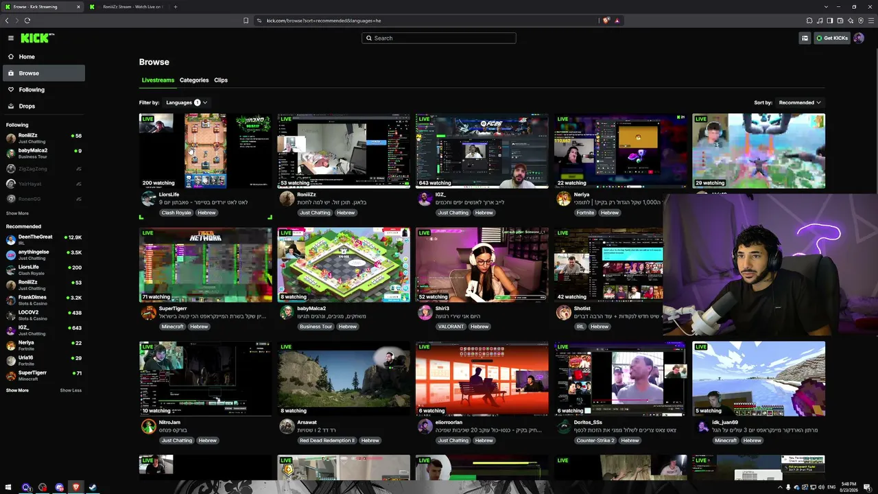Screen dimensions: 878x494
Task: Toggle the Kick sidebar hamburger menu
Action: pos(10,38)
